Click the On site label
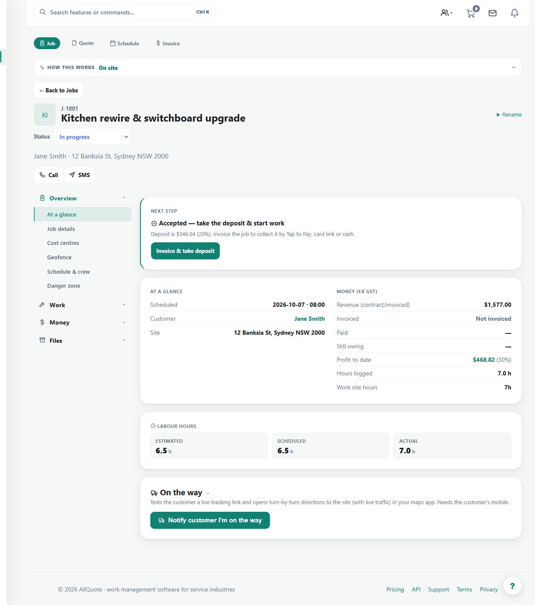The width and height of the screenshot is (535, 605). coord(108,68)
